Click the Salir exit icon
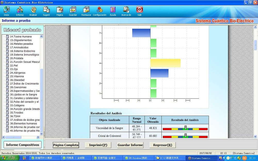 [139, 10]
